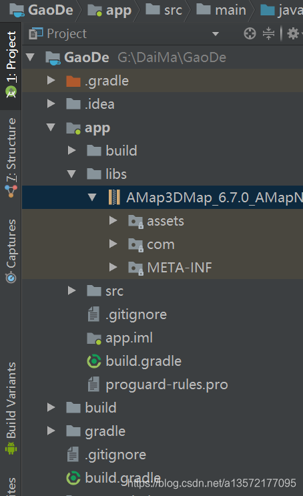Click scroll from source target icon

tap(250, 33)
